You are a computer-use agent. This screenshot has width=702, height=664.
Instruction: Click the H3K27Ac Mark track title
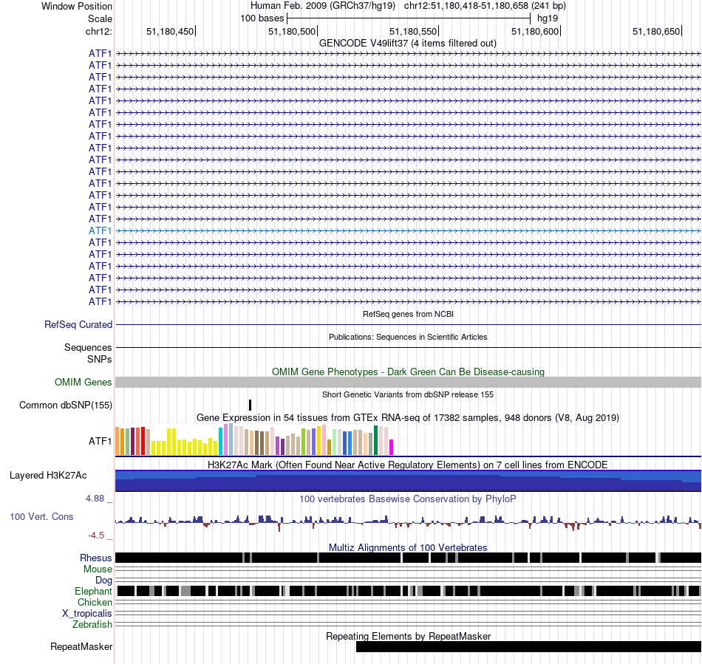point(407,465)
